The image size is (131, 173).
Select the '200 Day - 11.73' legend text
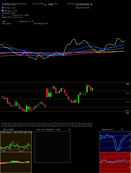click(10, 11)
